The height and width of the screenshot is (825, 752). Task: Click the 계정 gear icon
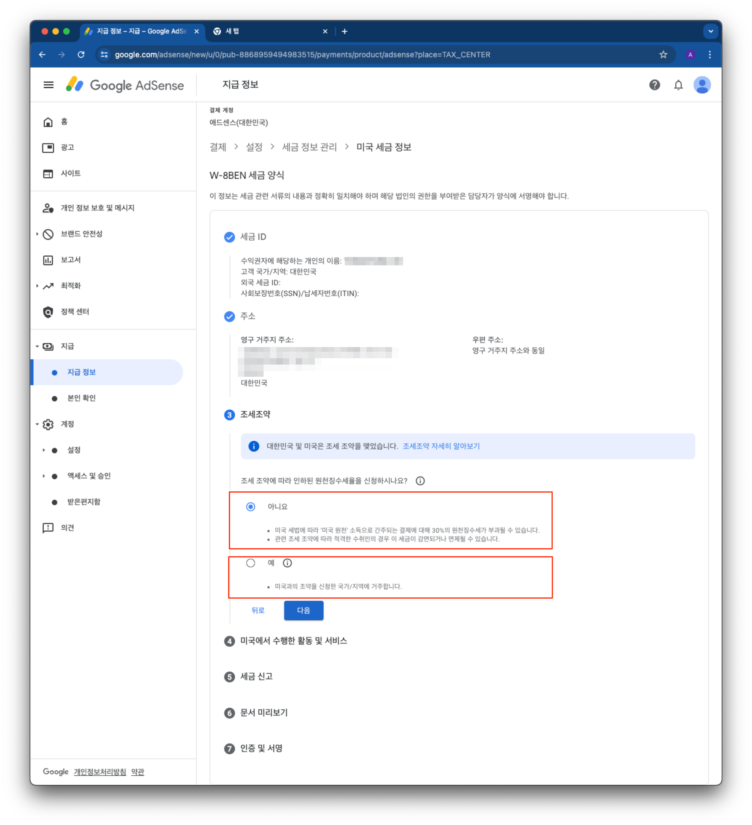click(48, 424)
